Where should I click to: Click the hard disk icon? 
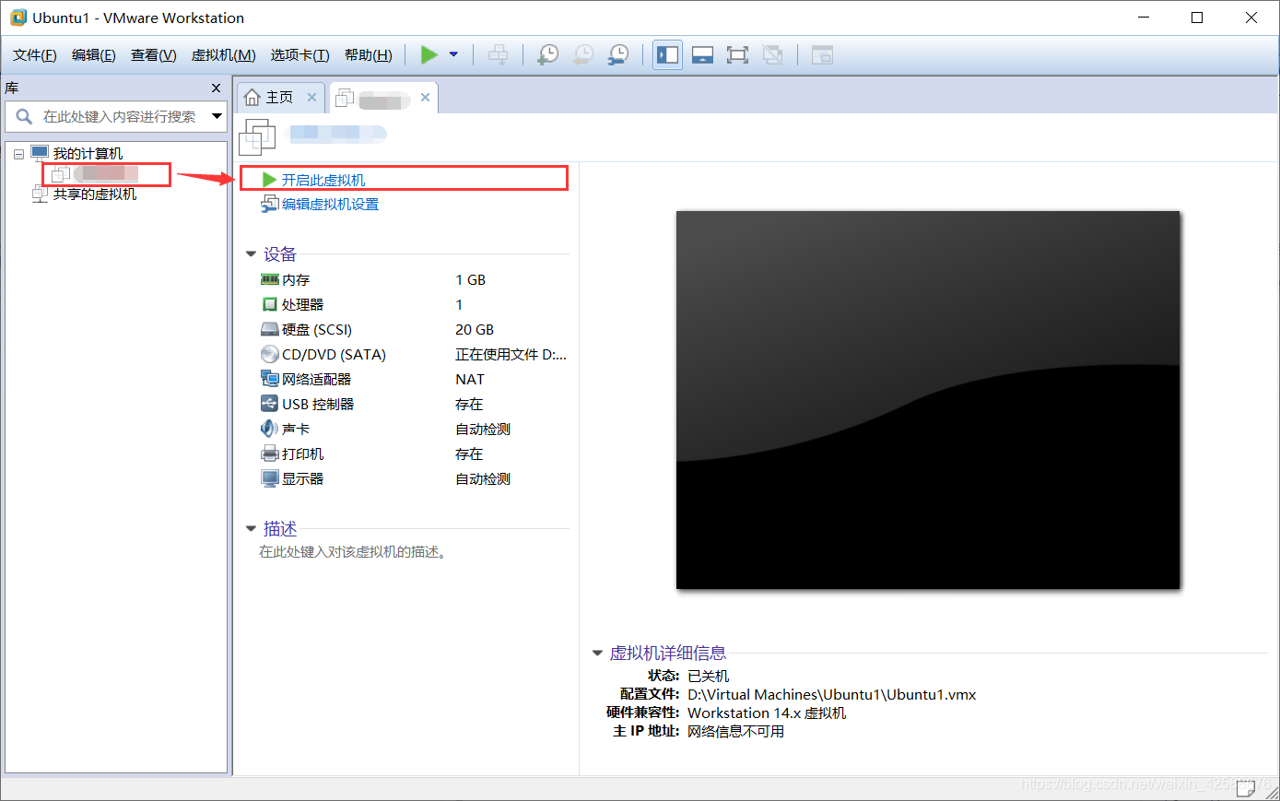pyautogui.click(x=269, y=329)
